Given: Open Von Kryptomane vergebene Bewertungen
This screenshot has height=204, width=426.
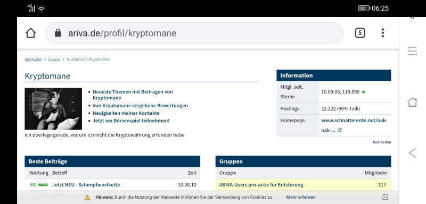Looking at the screenshot, I should [140, 106].
